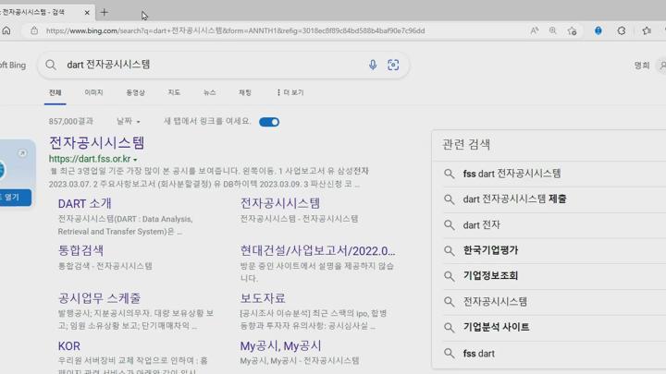This screenshot has height=374, width=666.
Task: View site information lock icon
Action: point(34,30)
